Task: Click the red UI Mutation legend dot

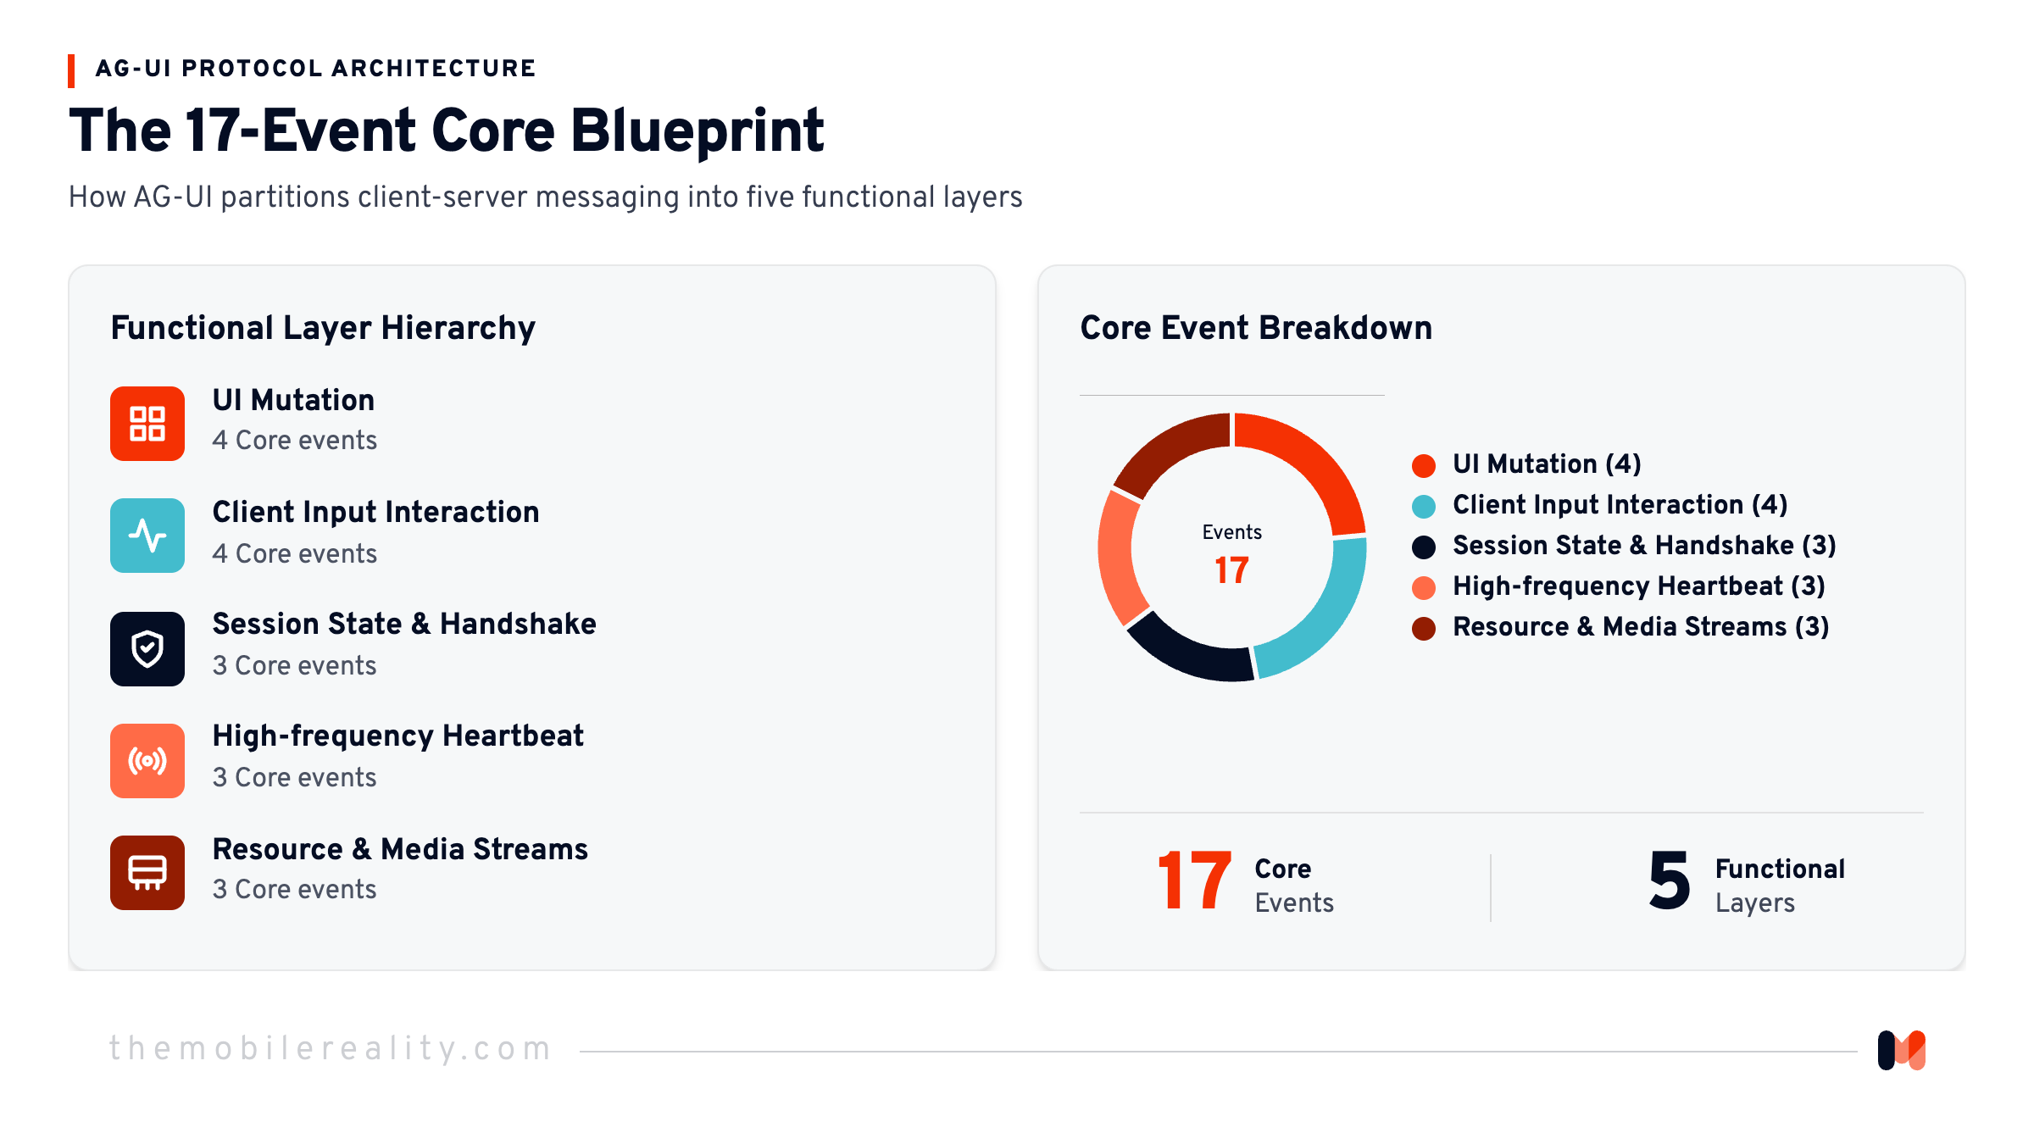Action: [x=1424, y=465]
